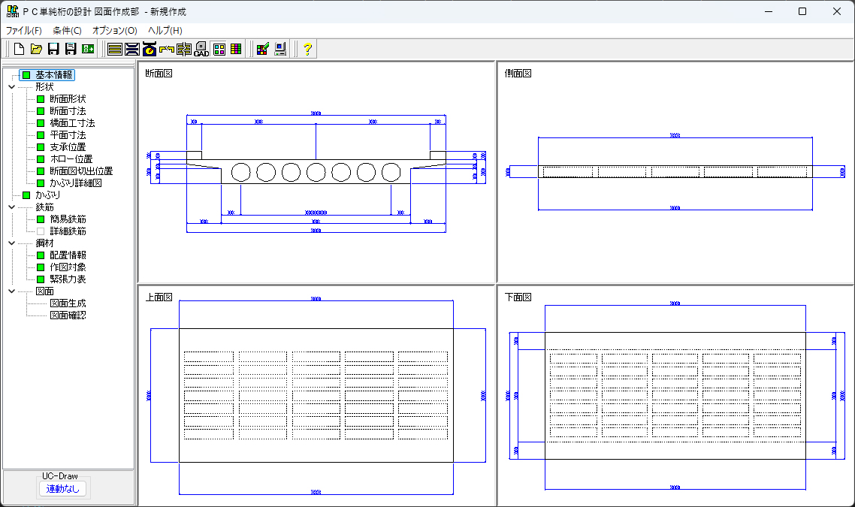This screenshot has width=855, height=507.
Task: Open a file using the yellow folder icon
Action: tap(36, 49)
